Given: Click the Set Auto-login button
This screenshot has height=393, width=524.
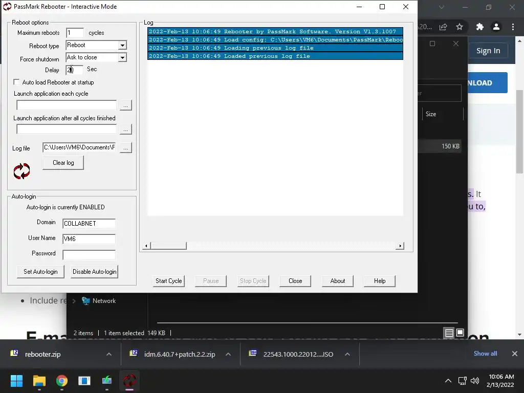Looking at the screenshot, I should (40, 272).
